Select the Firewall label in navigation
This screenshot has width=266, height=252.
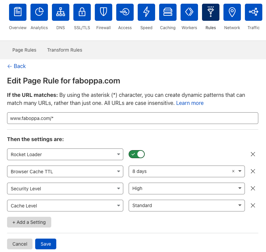click(104, 28)
